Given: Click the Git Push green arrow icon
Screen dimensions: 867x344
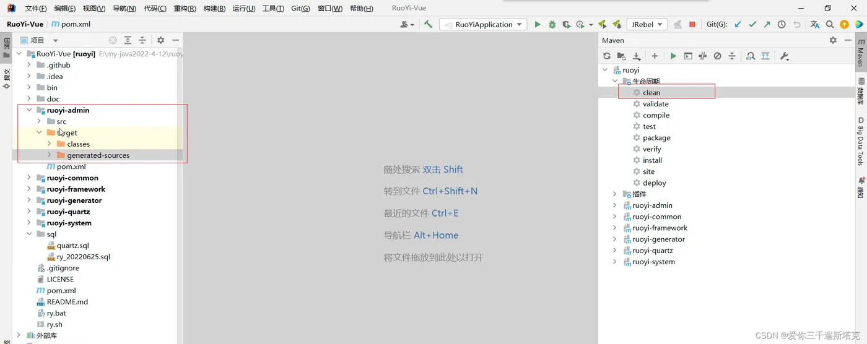Looking at the screenshot, I should [767, 24].
